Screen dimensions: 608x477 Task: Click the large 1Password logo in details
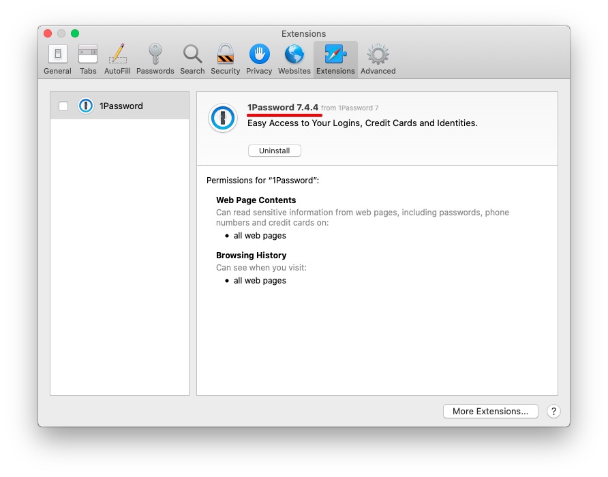[x=223, y=118]
